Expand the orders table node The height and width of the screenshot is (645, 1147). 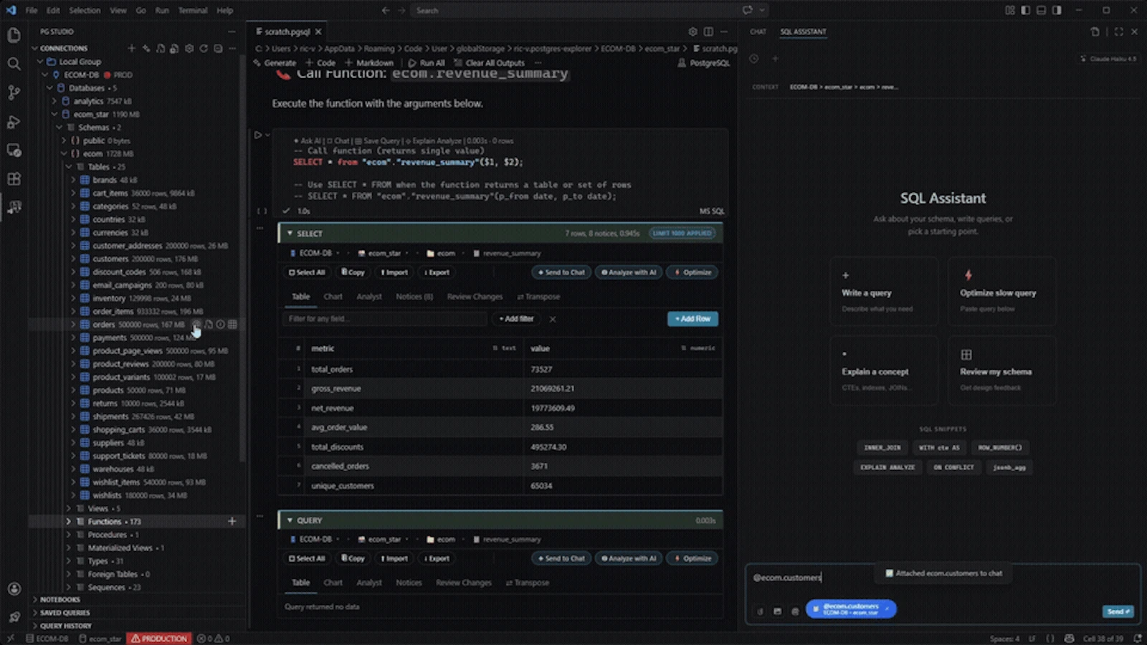tap(73, 325)
